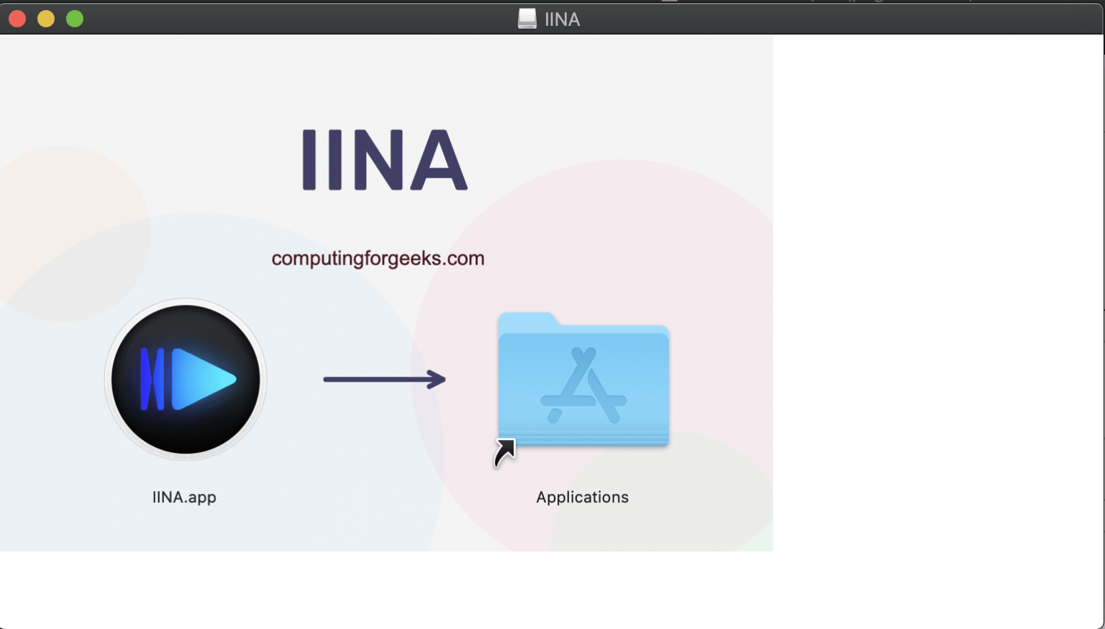The height and width of the screenshot is (629, 1105).
Task: Click the red close traffic light button
Action: pyautogui.click(x=17, y=19)
